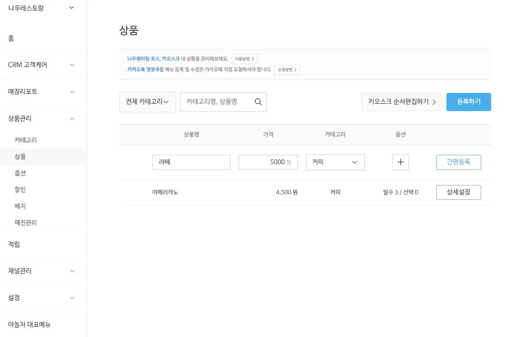Image resolution: width=508 pixels, height=337 pixels.
Task: Click the 5000 원 price field
Action: click(x=268, y=162)
